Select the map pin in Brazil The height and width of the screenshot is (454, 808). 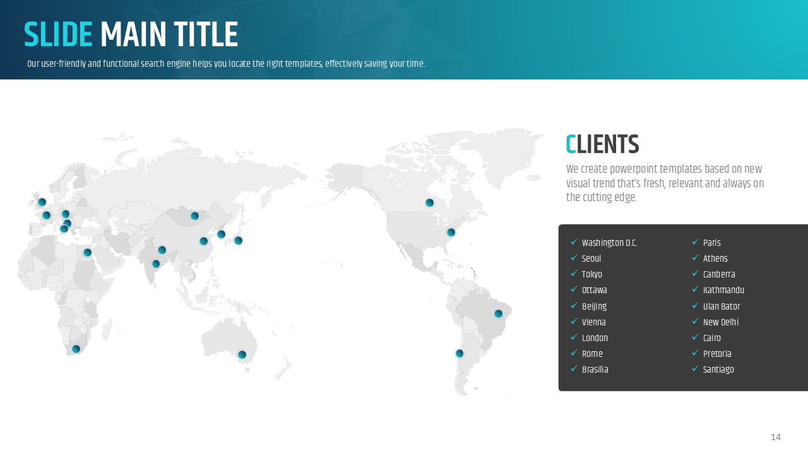point(498,314)
